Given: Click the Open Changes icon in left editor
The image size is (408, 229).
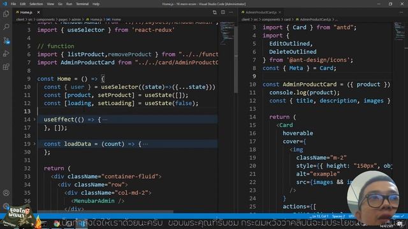Looking at the screenshot, I should click(x=214, y=12).
